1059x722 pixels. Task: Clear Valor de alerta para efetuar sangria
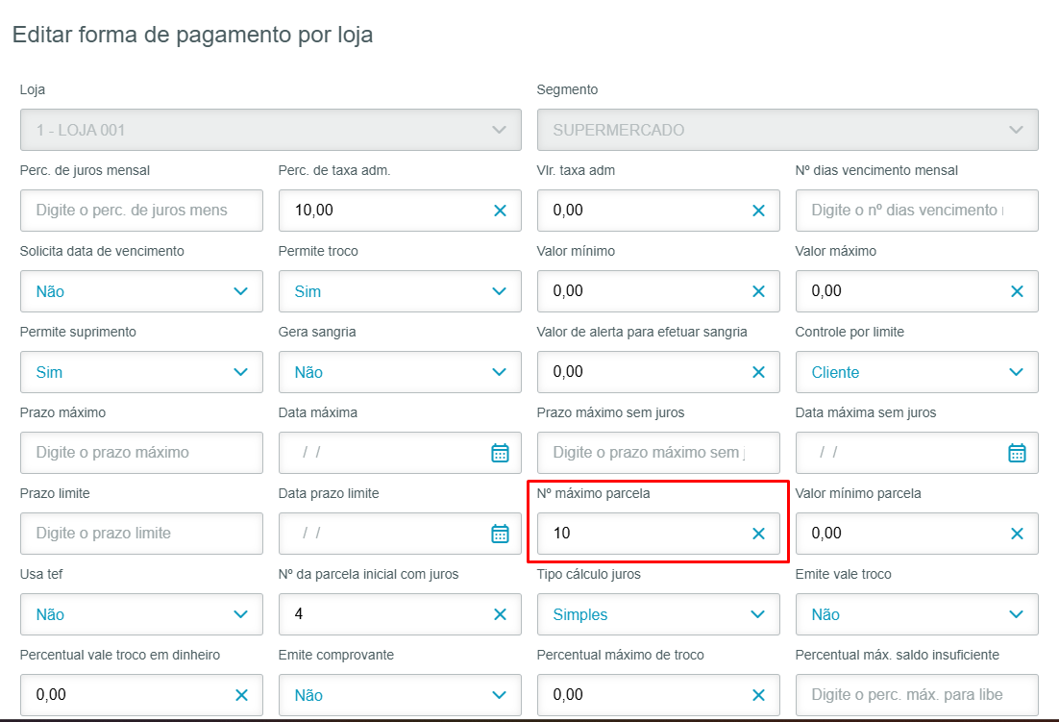coord(758,372)
